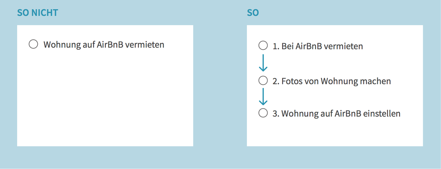Tick the circle for step 1. Bei AirBnB vermieten
Viewport: 441px width, 169px height.
[263, 46]
